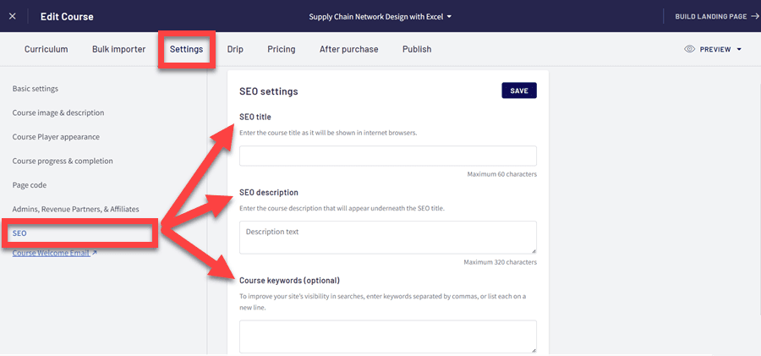Close the course editor with X icon

(12, 16)
